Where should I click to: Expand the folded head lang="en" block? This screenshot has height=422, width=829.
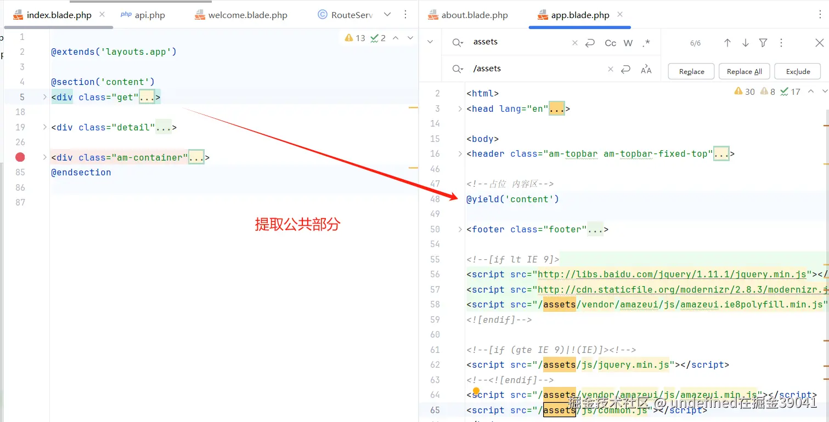point(460,109)
